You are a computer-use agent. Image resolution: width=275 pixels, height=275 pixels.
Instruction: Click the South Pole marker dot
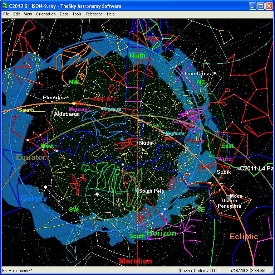(137, 191)
